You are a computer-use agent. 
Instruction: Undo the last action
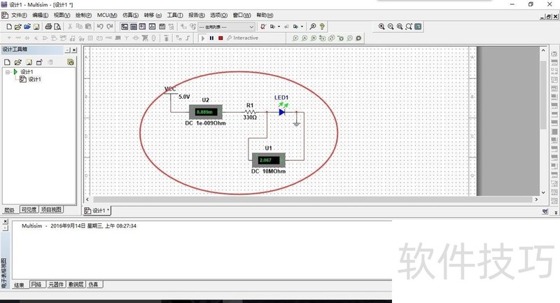[100, 27]
